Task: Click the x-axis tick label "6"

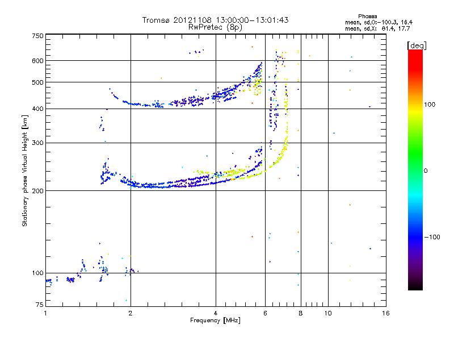Action: coord(265,313)
